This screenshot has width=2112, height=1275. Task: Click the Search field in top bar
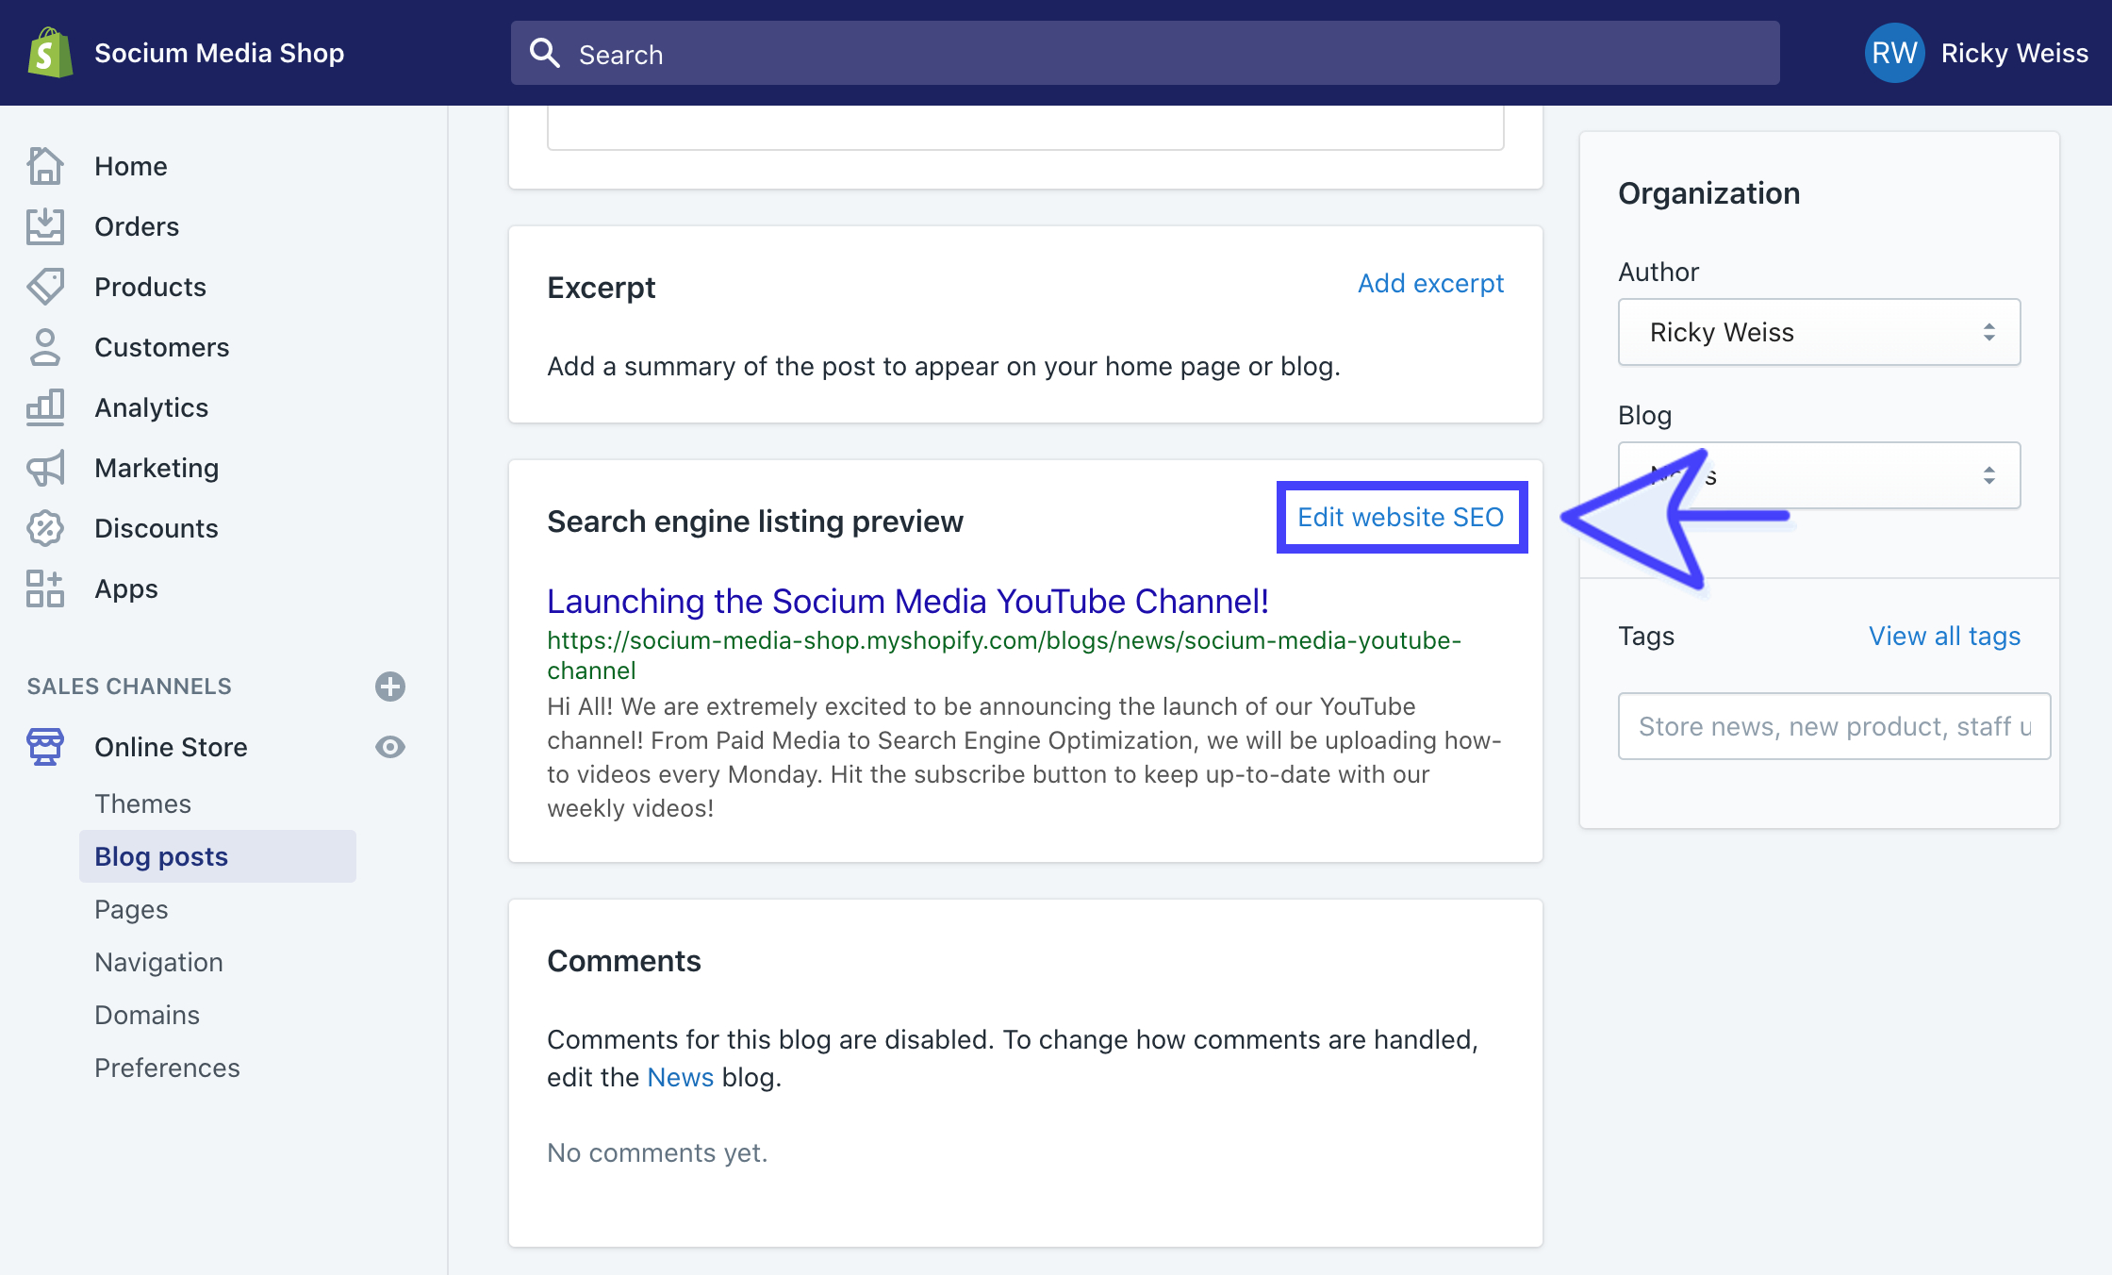coord(1146,53)
